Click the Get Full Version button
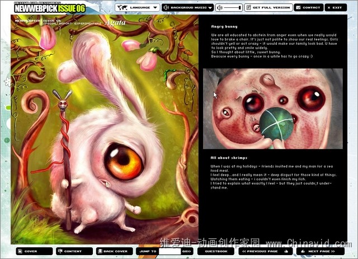This screenshot has height=259, width=358. (268, 7)
